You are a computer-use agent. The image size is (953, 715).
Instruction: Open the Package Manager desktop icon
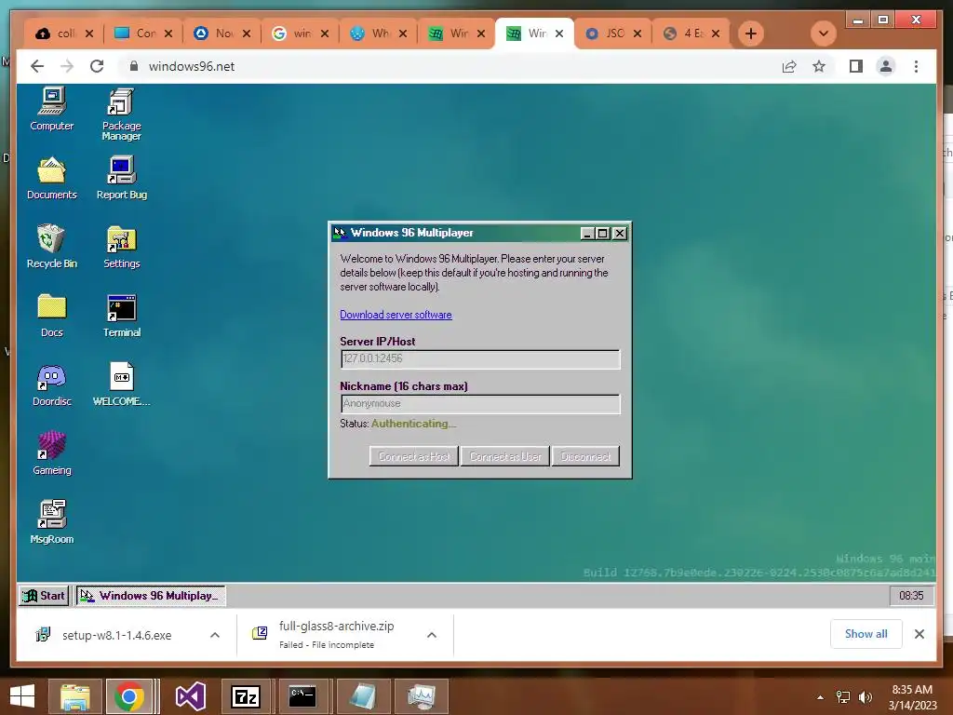click(x=122, y=115)
